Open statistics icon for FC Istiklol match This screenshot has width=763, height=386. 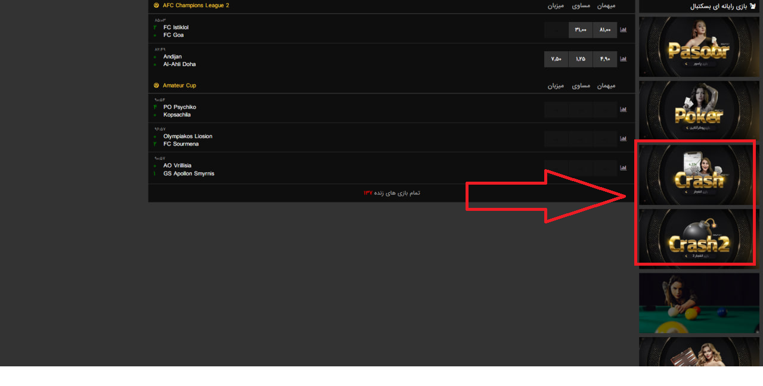tap(624, 30)
